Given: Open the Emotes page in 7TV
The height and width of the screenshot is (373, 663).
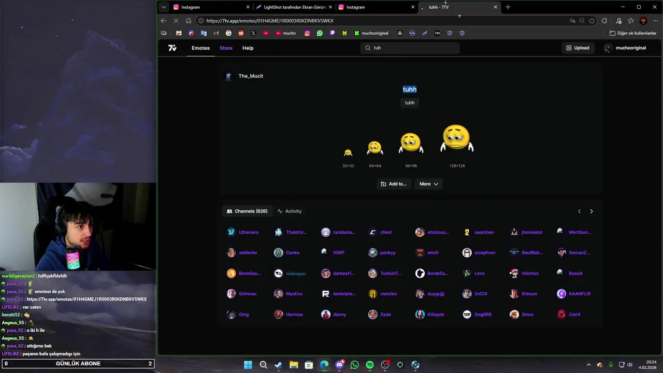Looking at the screenshot, I should coord(200,48).
